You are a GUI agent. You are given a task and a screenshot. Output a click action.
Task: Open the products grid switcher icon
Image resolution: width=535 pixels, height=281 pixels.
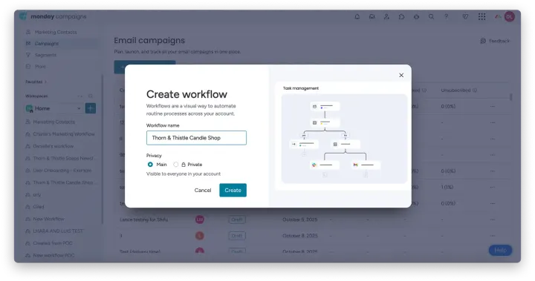coord(481,16)
